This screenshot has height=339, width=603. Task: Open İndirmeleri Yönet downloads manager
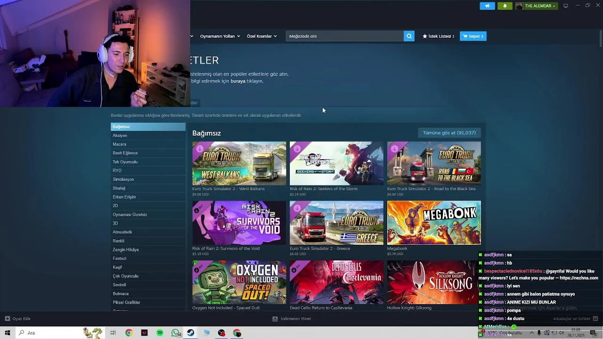tap(292, 319)
